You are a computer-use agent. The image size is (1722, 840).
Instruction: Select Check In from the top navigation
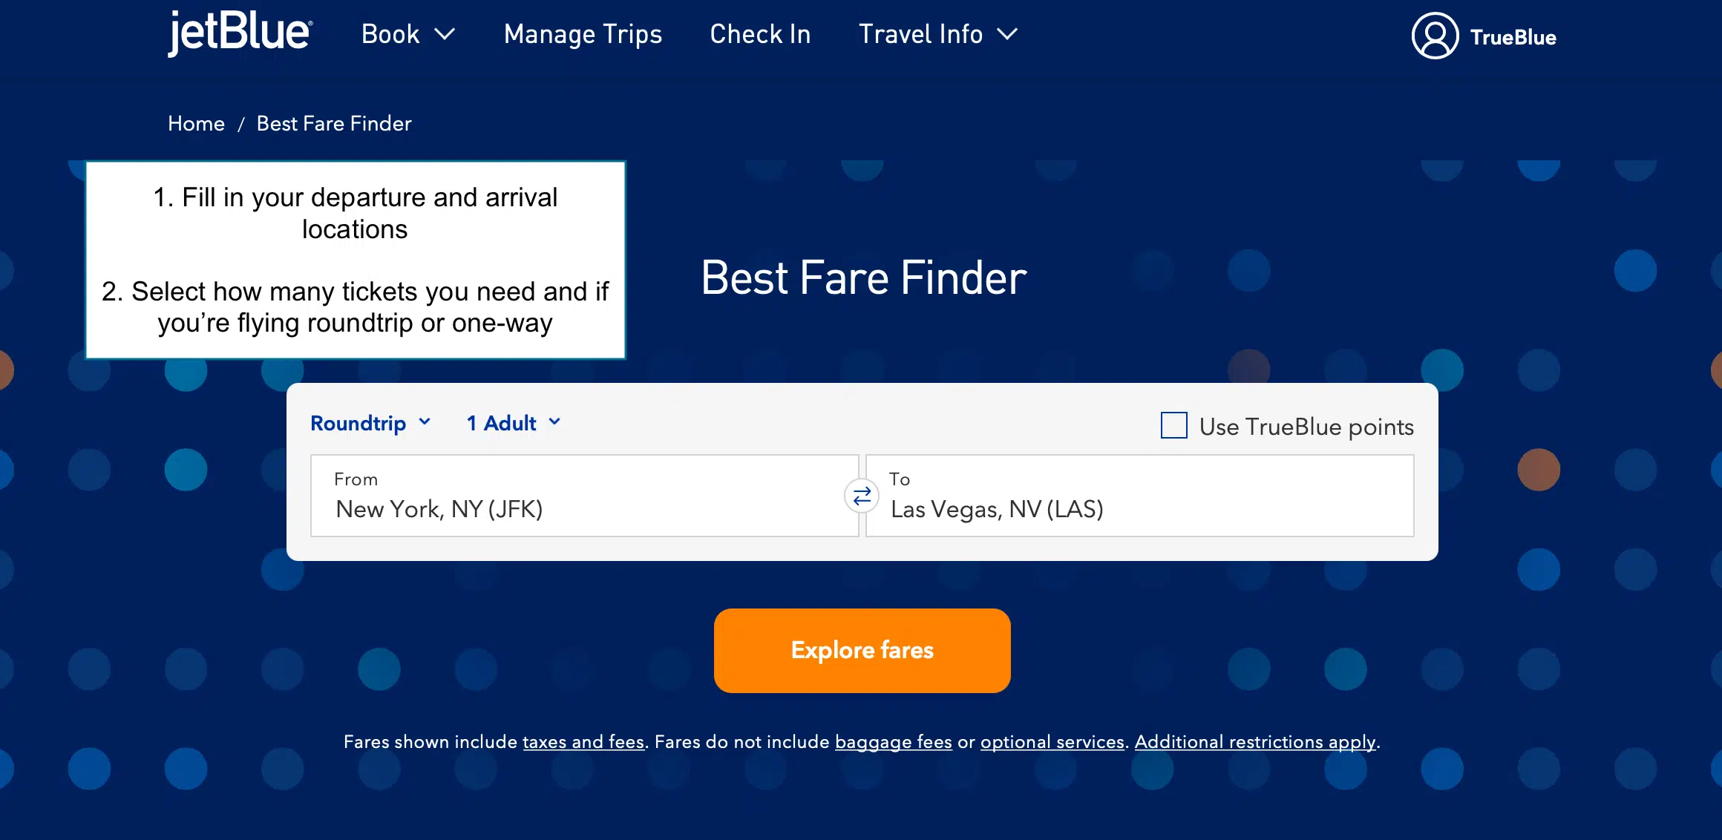[x=760, y=34]
